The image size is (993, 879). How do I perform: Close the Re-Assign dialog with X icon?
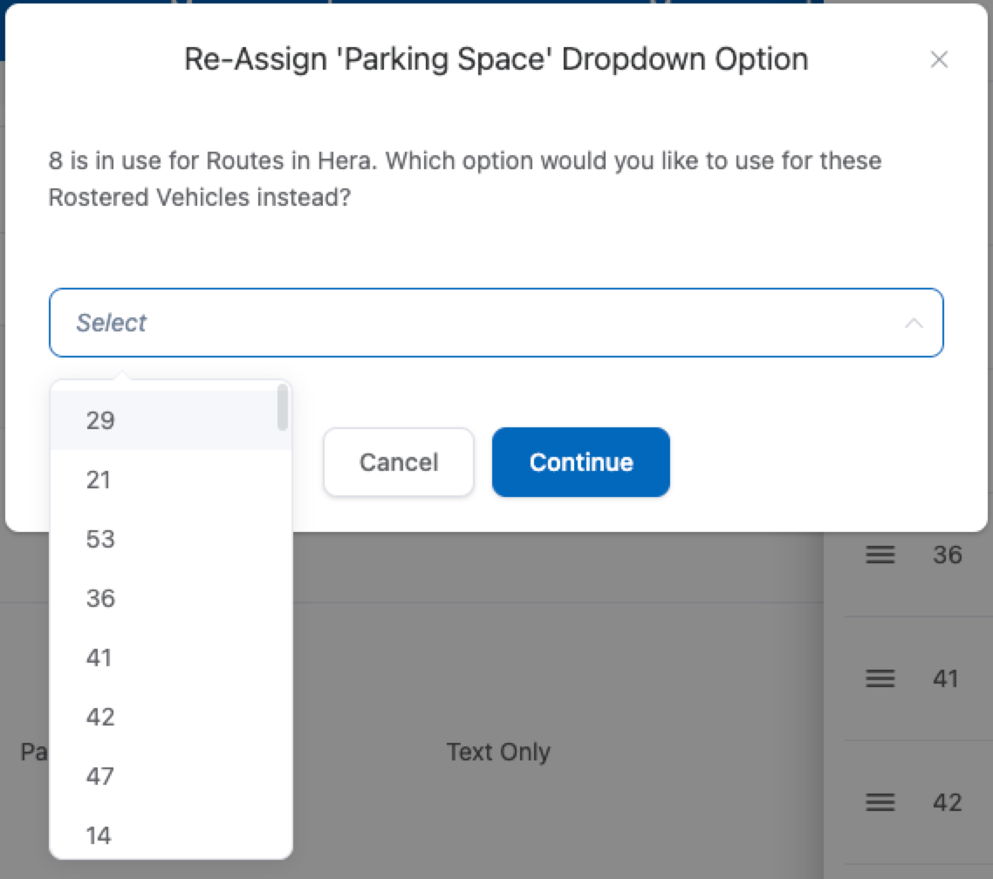pos(939,59)
